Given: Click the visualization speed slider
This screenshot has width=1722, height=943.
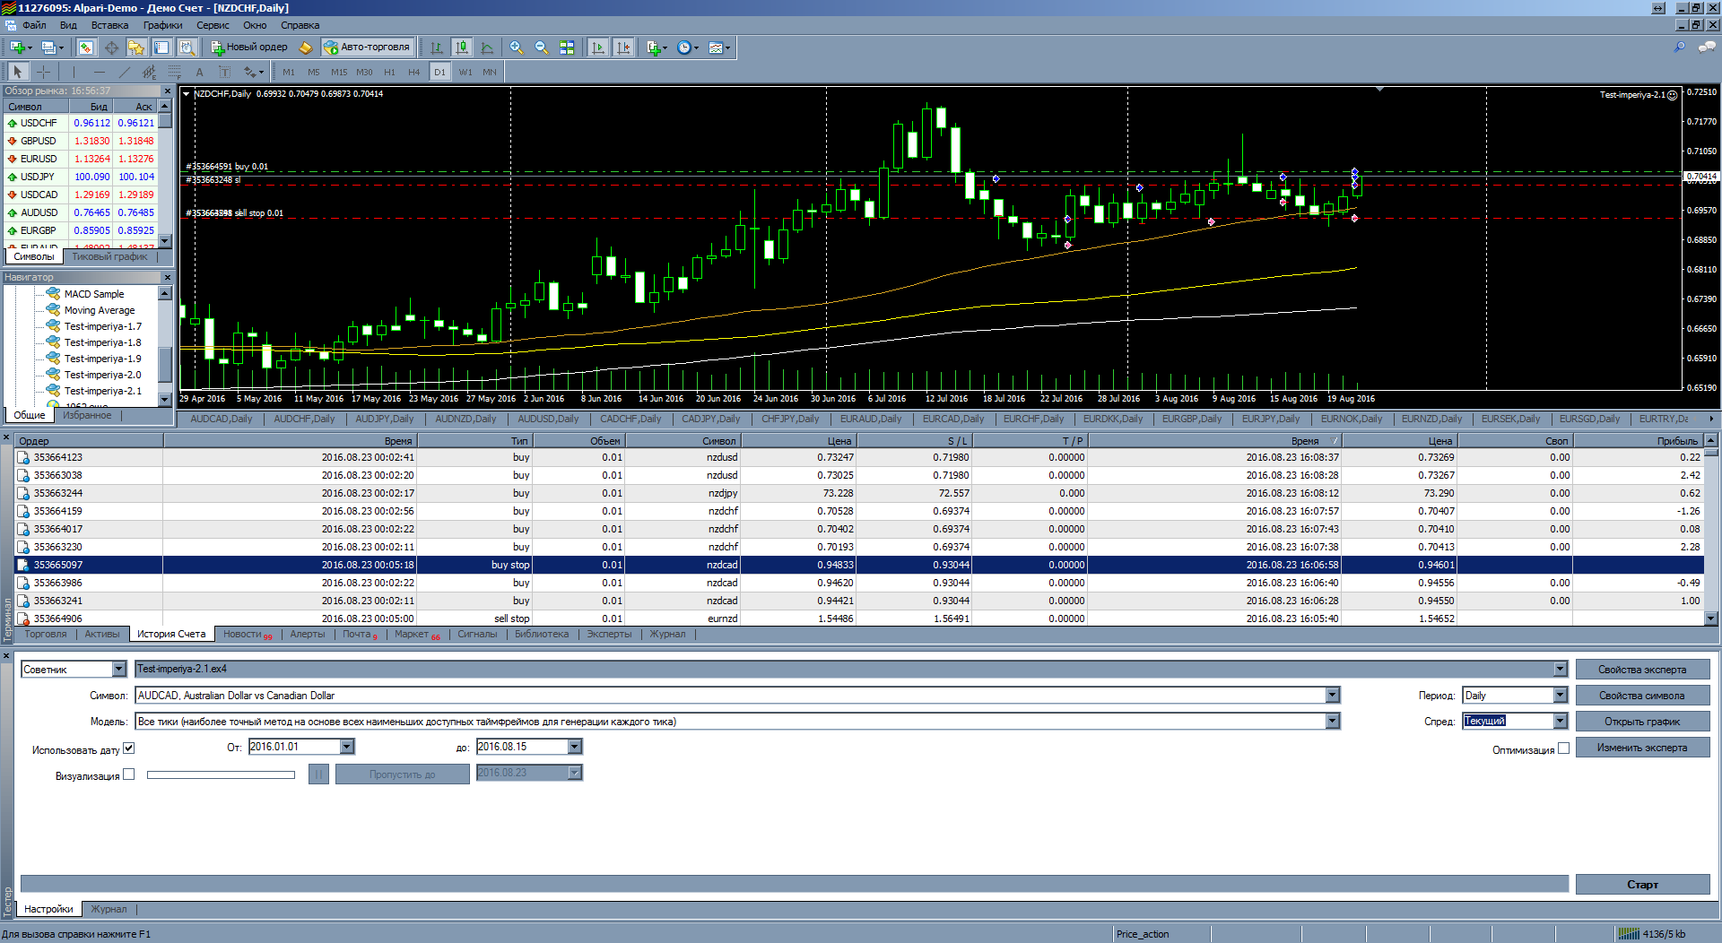Looking at the screenshot, I should click(221, 774).
